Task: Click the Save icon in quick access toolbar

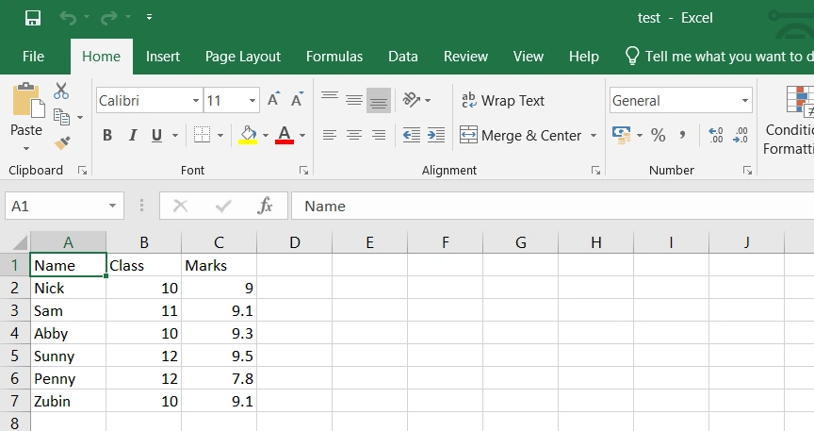Action: click(33, 18)
